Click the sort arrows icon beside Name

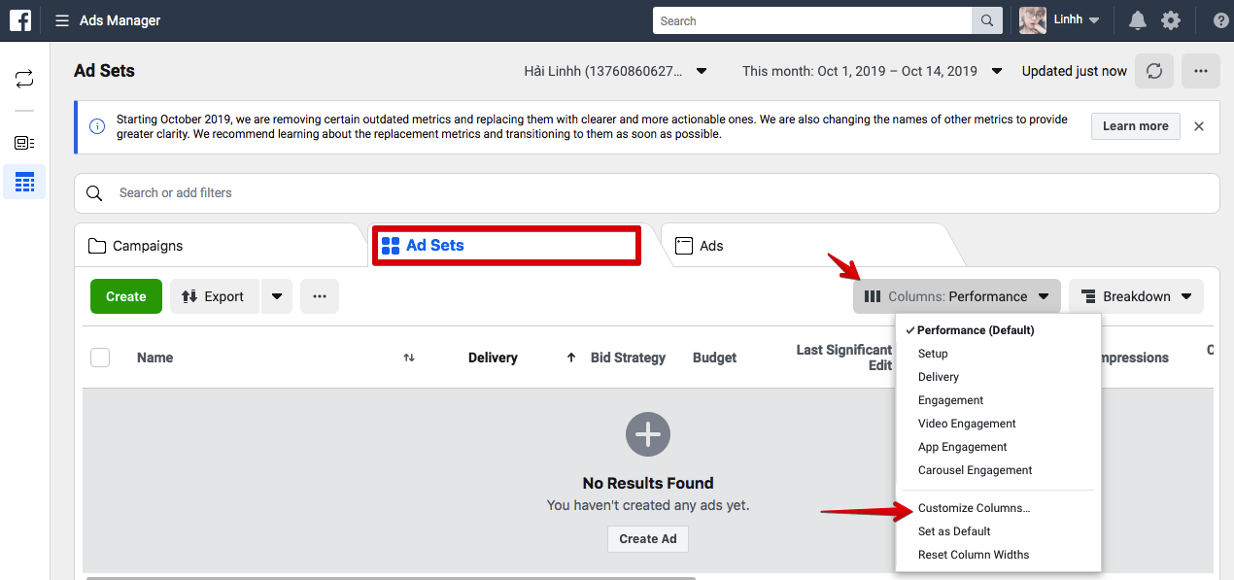coord(409,358)
